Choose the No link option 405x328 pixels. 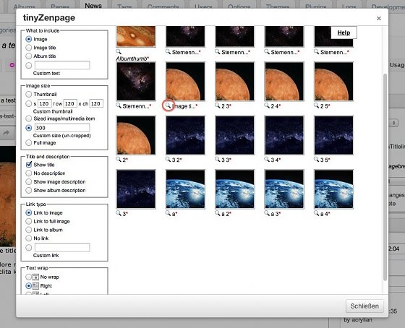point(29,238)
